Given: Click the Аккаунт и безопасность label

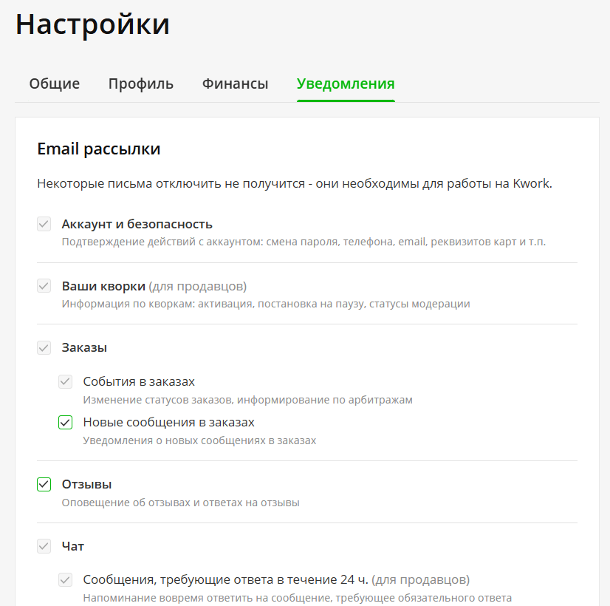Looking at the screenshot, I should [x=137, y=224].
